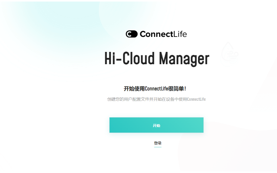Click the word Hi-Cloud in the title
This screenshot has height=173, width=277.
(x=130, y=58)
